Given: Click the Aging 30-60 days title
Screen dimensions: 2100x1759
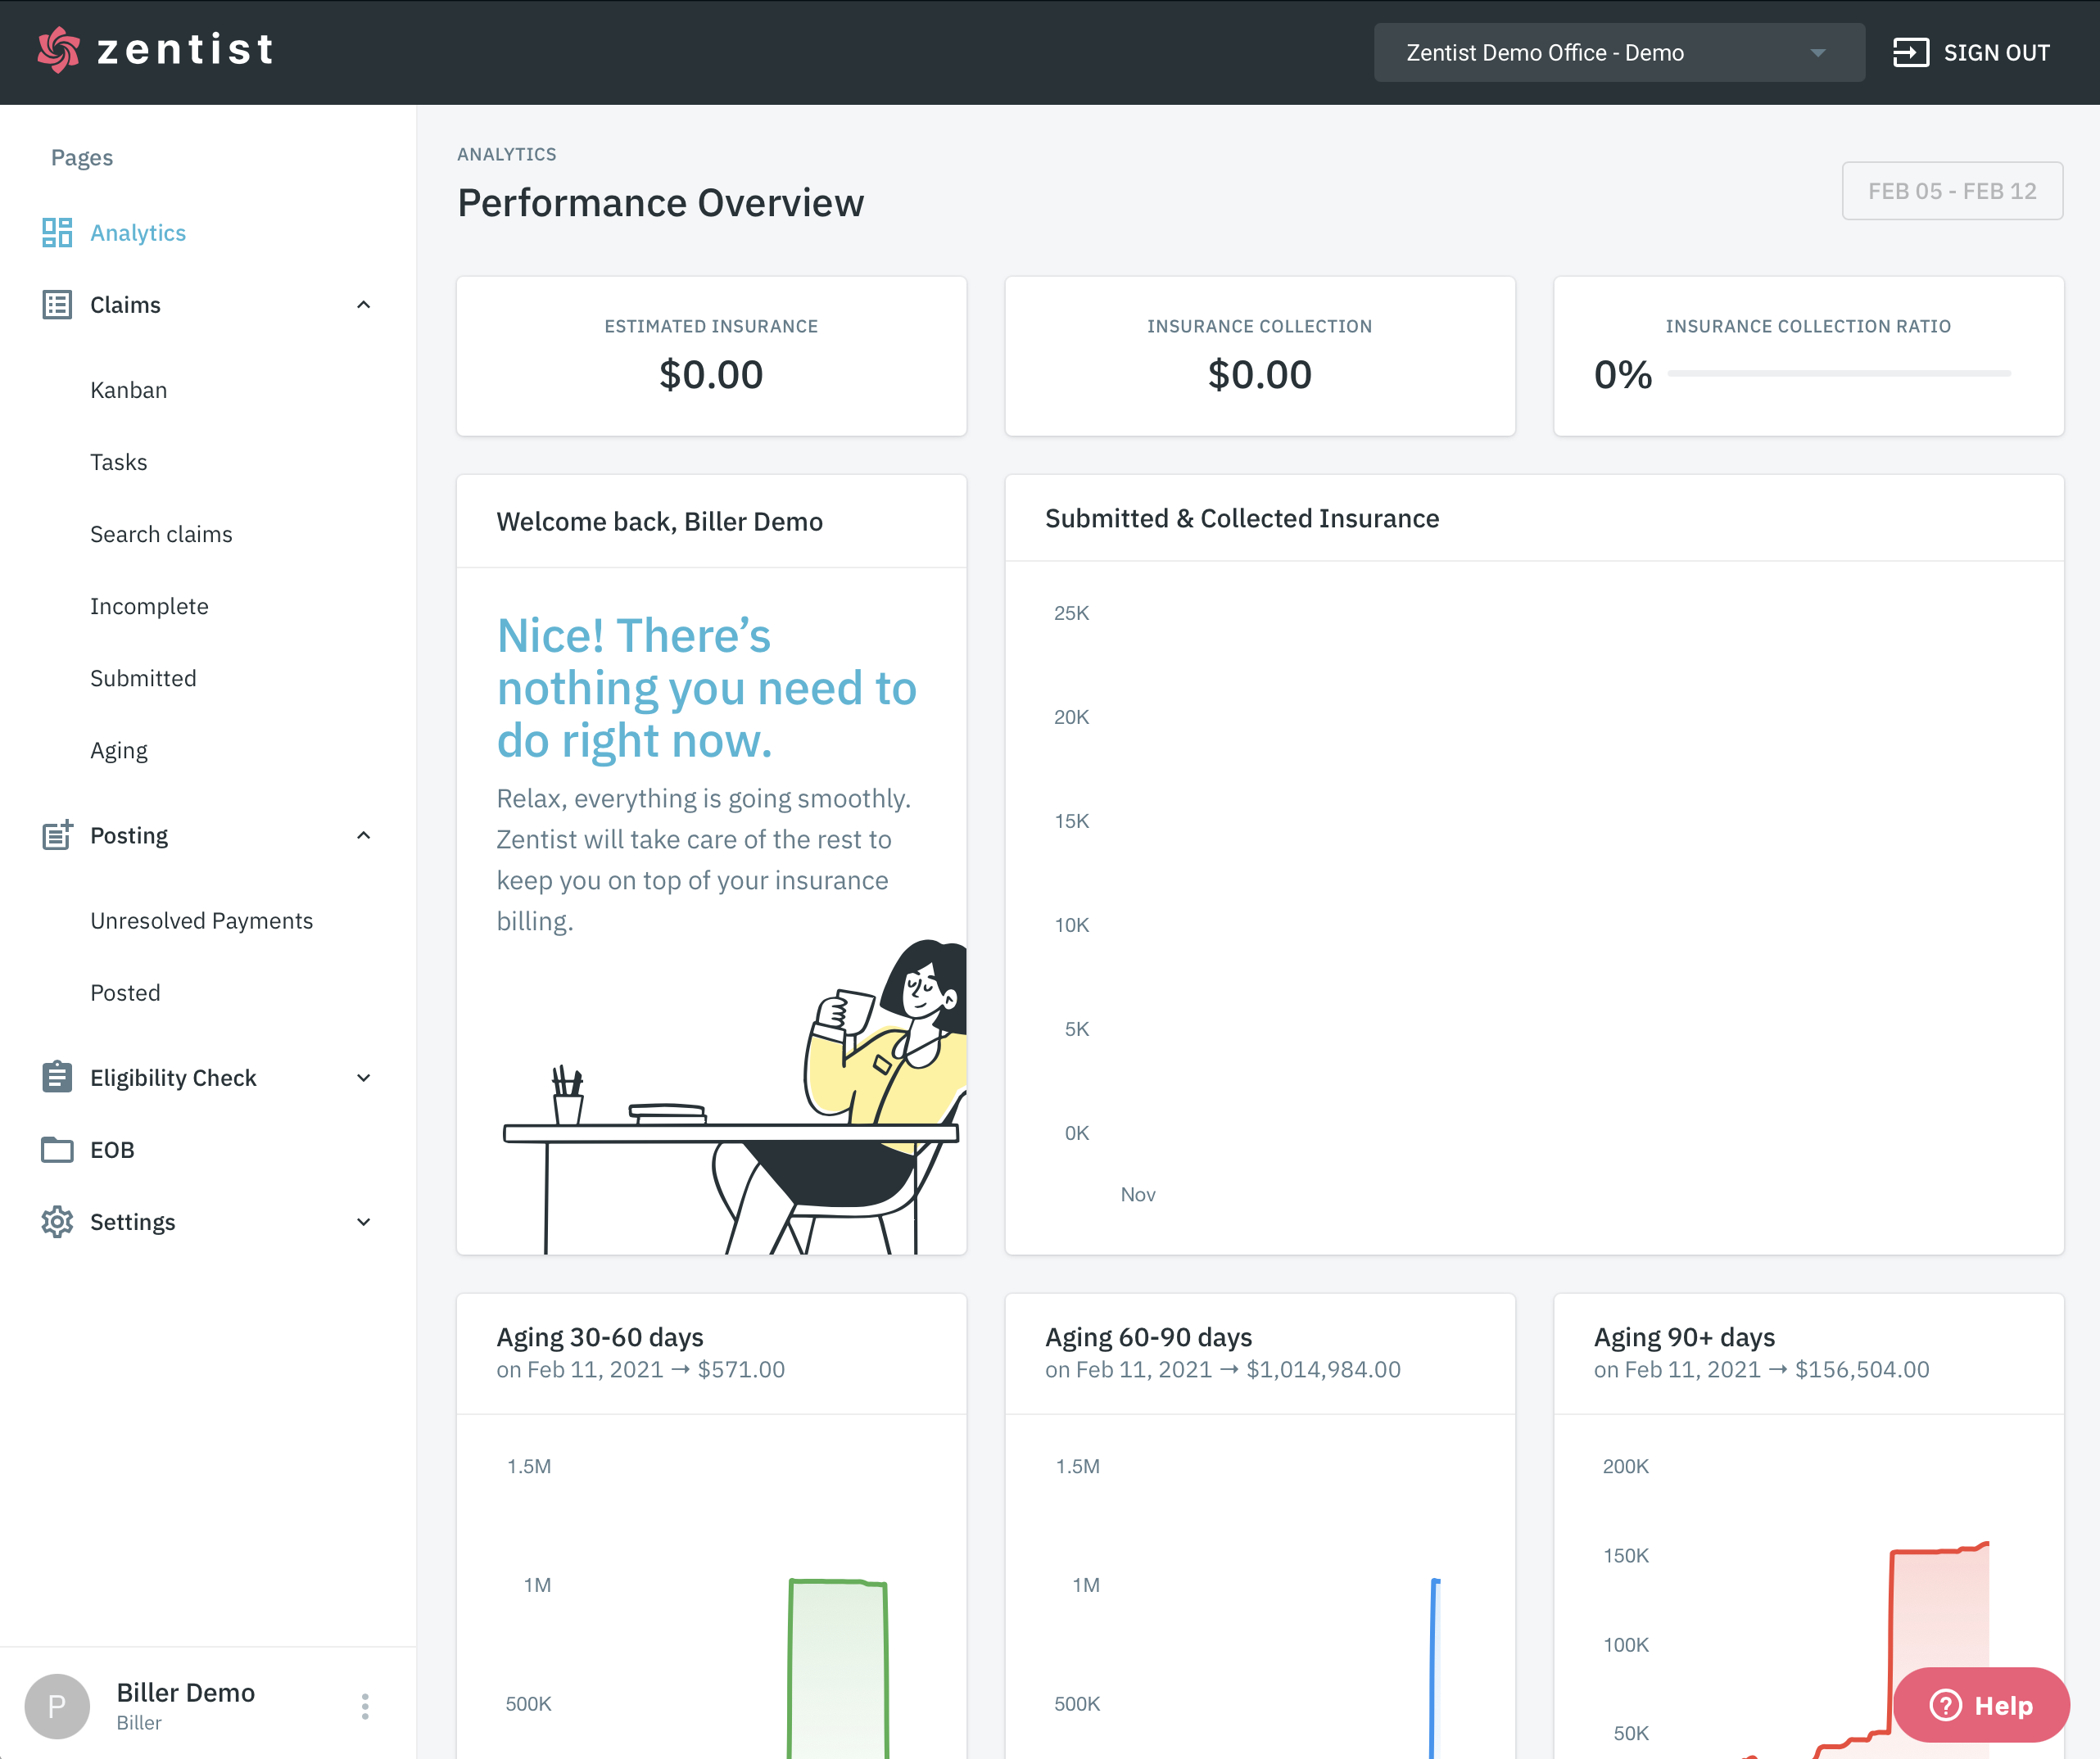Looking at the screenshot, I should click(x=600, y=1337).
